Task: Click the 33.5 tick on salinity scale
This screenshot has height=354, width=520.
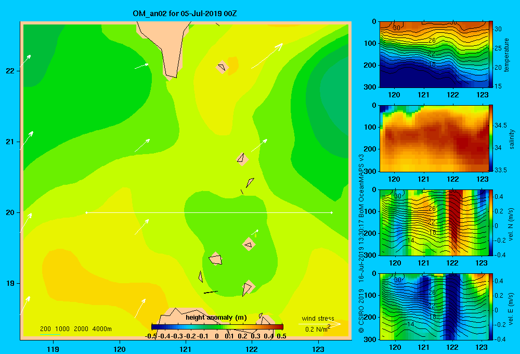Action: [501, 170]
